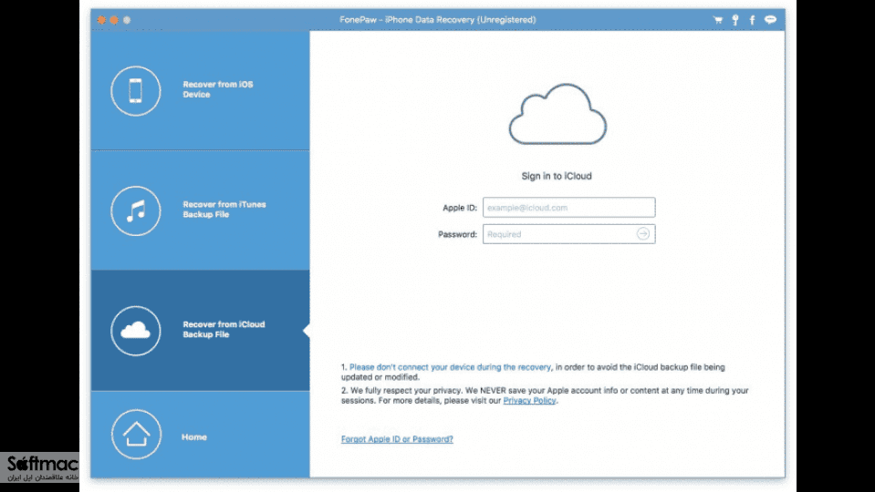Click the shopping cart purchase icon
This screenshot has height=492, width=875.
[x=718, y=20]
